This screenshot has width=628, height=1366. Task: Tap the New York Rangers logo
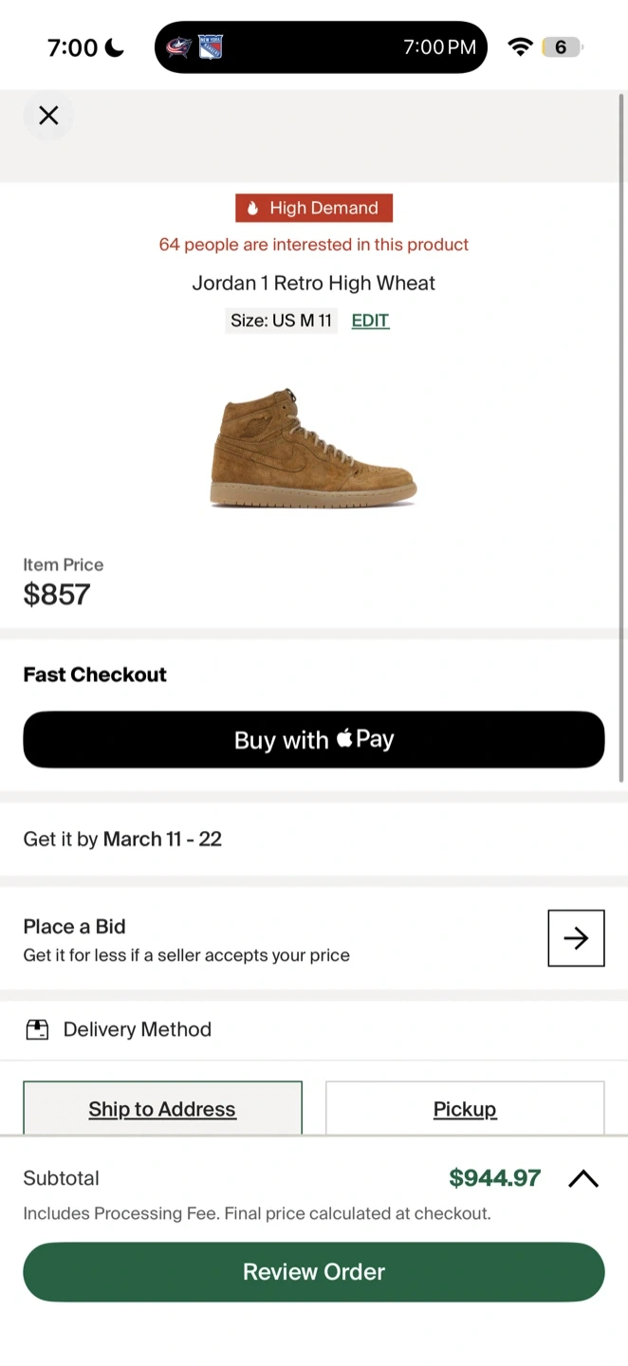(x=210, y=47)
